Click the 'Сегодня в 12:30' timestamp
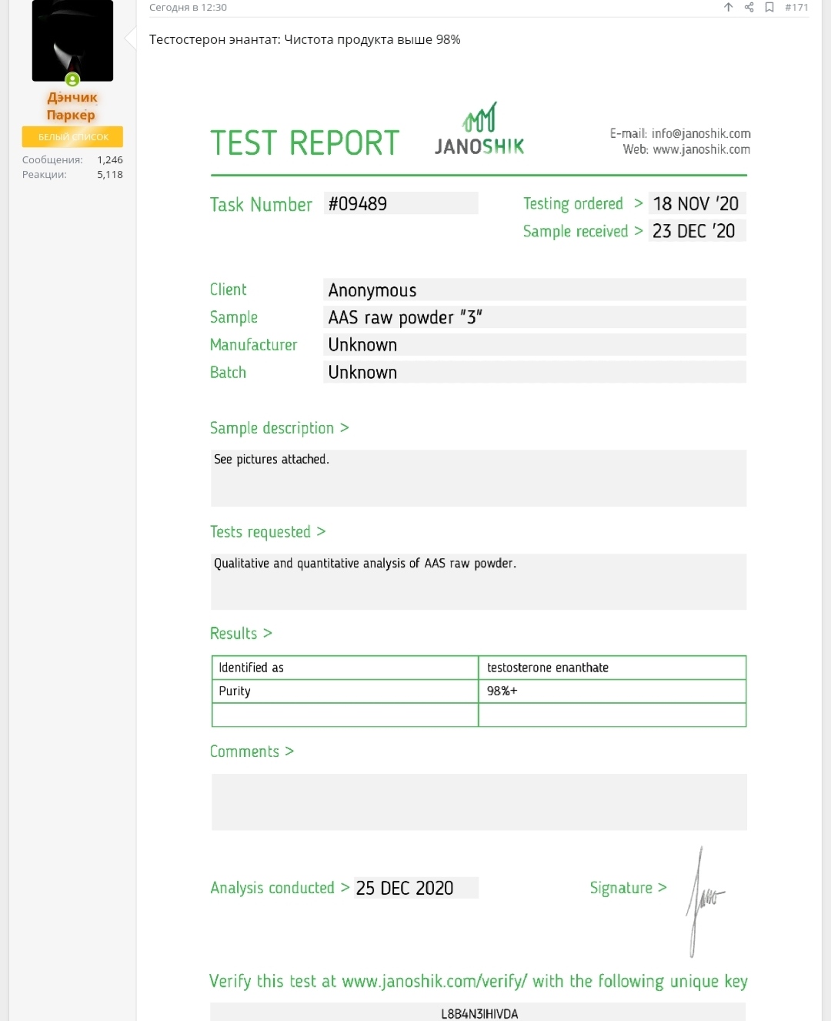 click(x=188, y=7)
